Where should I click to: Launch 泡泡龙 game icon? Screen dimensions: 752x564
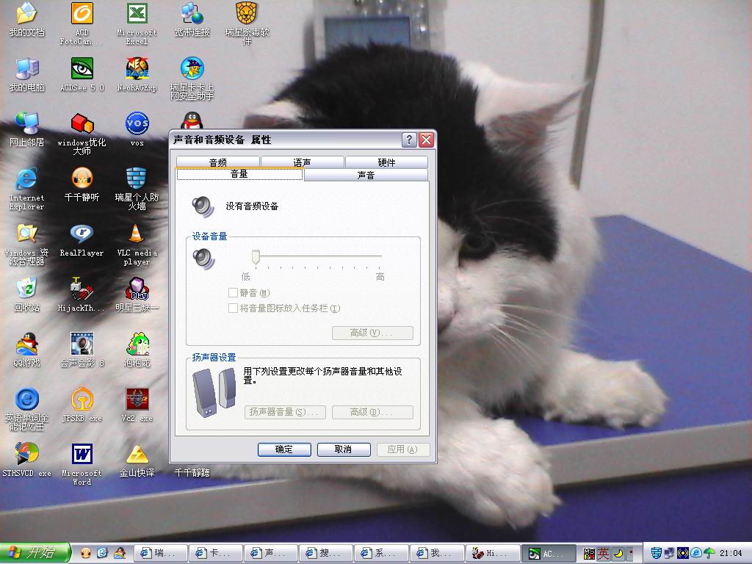point(137,350)
